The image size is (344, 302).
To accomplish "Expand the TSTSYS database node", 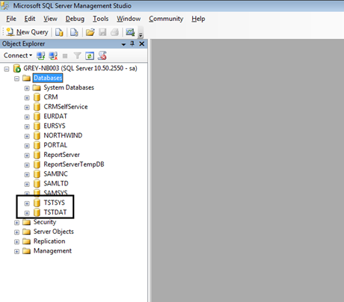I will (x=27, y=203).
